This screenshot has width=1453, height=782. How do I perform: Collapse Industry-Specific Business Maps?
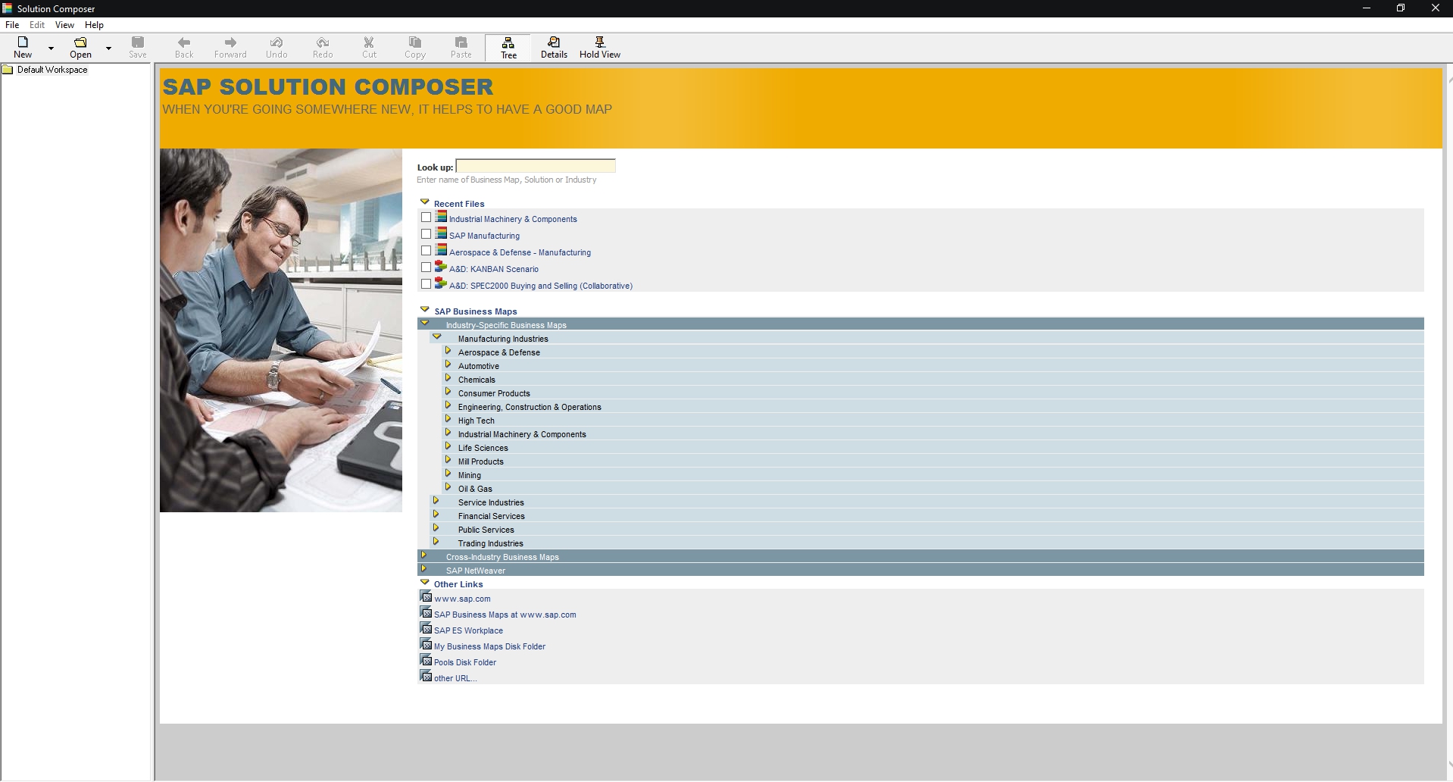pyautogui.click(x=424, y=323)
